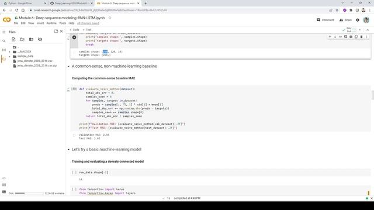The image size is (374, 210).
Task: Open the Help menu
Action: [x=71, y=23]
